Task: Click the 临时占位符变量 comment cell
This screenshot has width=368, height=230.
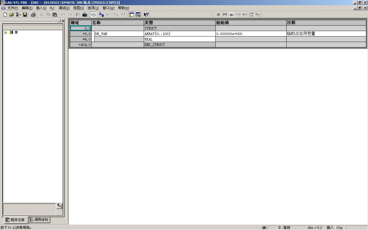Action: click(326, 34)
